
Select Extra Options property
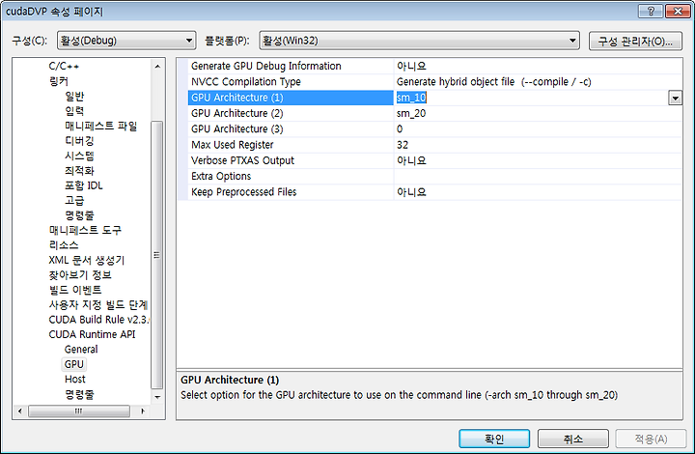coord(291,177)
